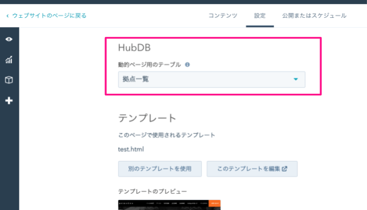Click the テンプレート section heading

[147, 118]
